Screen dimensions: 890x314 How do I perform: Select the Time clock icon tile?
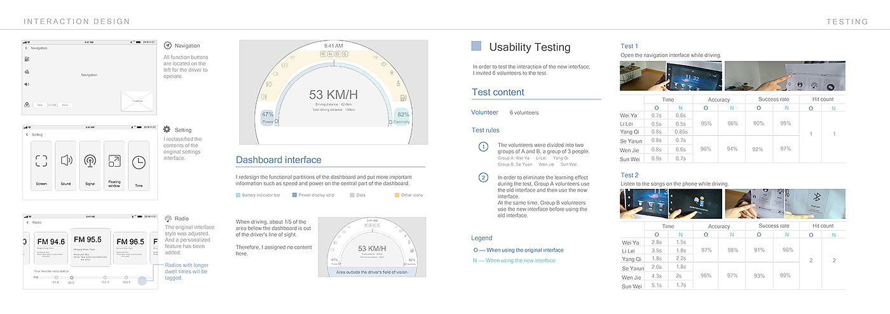click(138, 162)
